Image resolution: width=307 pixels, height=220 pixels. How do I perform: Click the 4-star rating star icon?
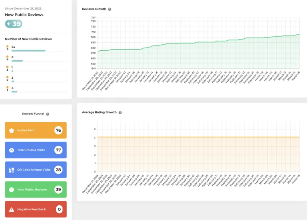pos(8,57)
